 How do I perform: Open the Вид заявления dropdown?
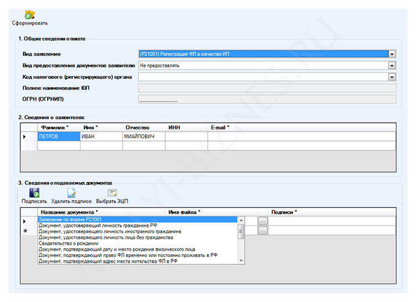click(x=392, y=54)
